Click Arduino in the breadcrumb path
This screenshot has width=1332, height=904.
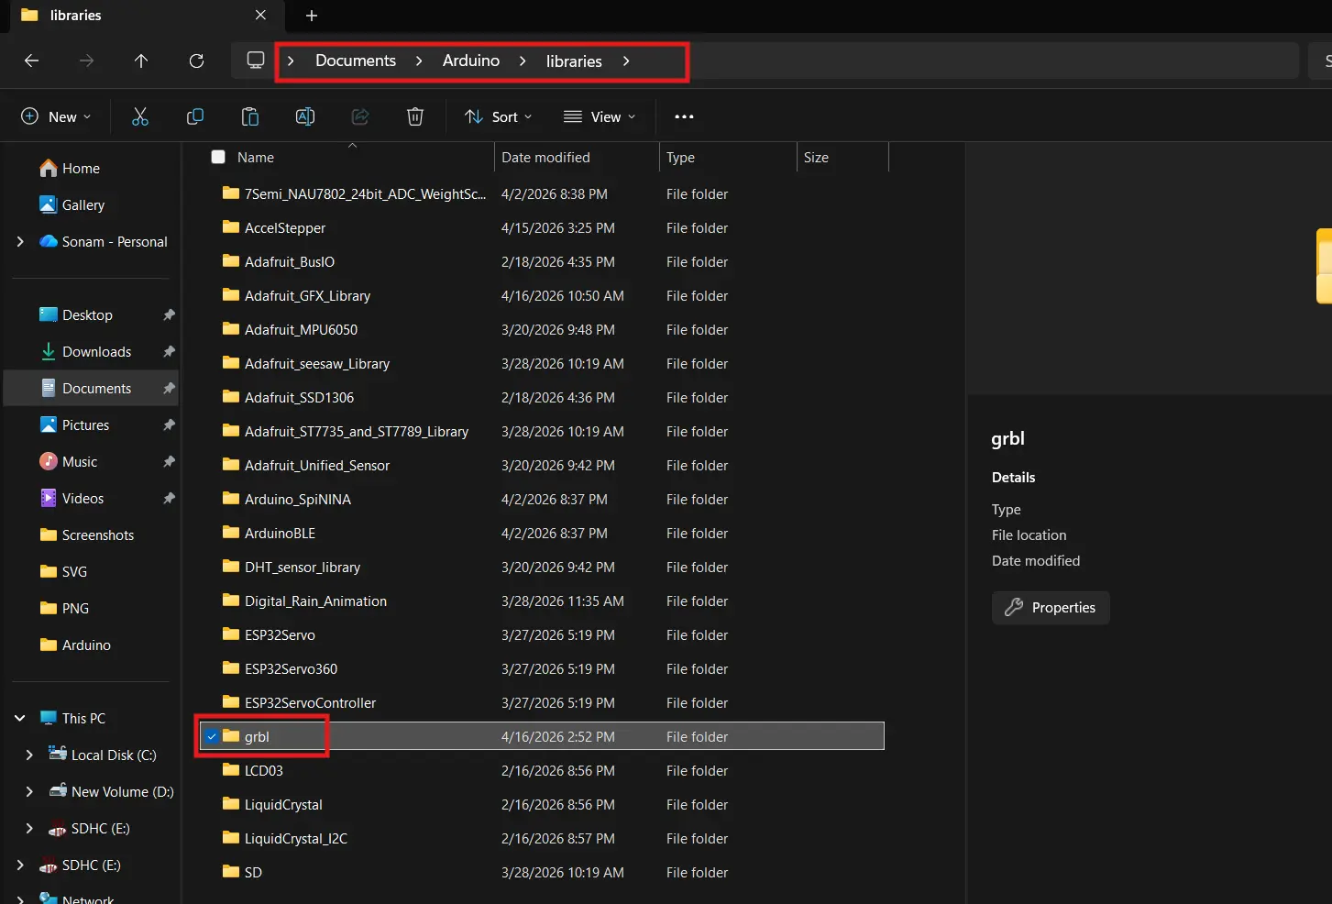pos(471,61)
